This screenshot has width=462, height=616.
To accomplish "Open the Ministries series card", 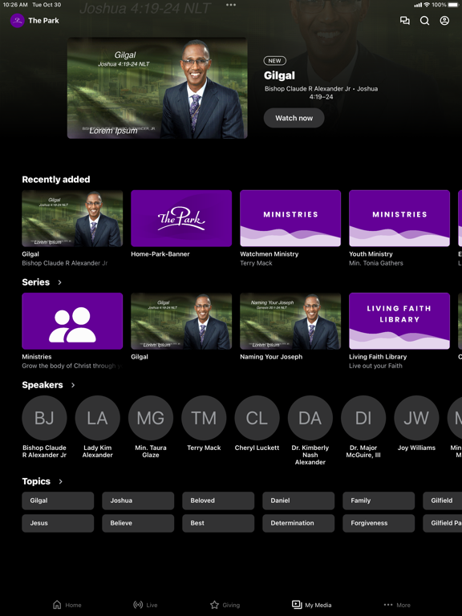I will (72, 321).
